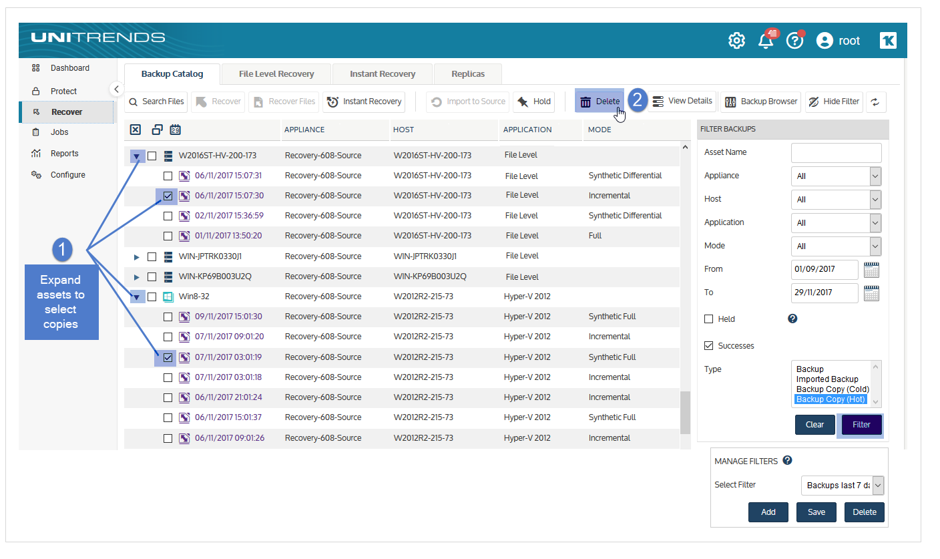The image size is (940, 559).
Task: Open the Backup Browser
Action: click(760, 102)
